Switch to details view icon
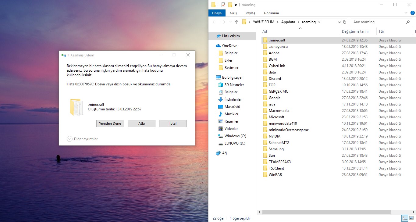The width and height of the screenshot is (416, 222). coord(405,218)
